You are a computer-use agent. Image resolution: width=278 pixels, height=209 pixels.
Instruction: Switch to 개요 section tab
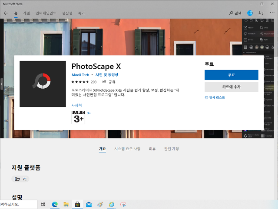103,149
